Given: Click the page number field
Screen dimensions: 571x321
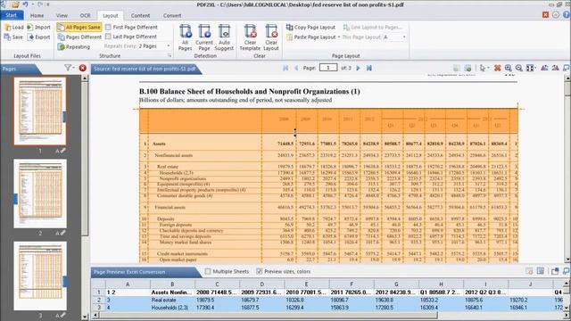Looking at the screenshot, I should coord(328,68).
